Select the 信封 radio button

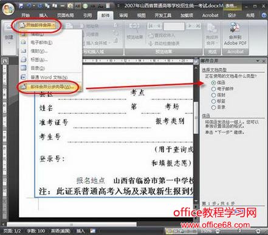pyautogui.click(x=213, y=95)
